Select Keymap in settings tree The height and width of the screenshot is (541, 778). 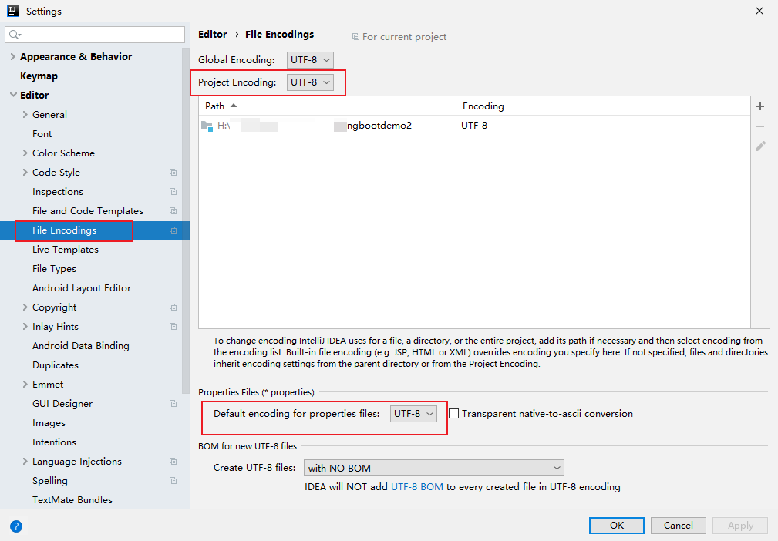pos(39,76)
